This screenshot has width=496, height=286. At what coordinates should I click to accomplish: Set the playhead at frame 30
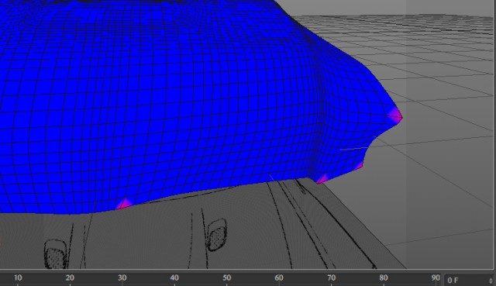[122, 278]
